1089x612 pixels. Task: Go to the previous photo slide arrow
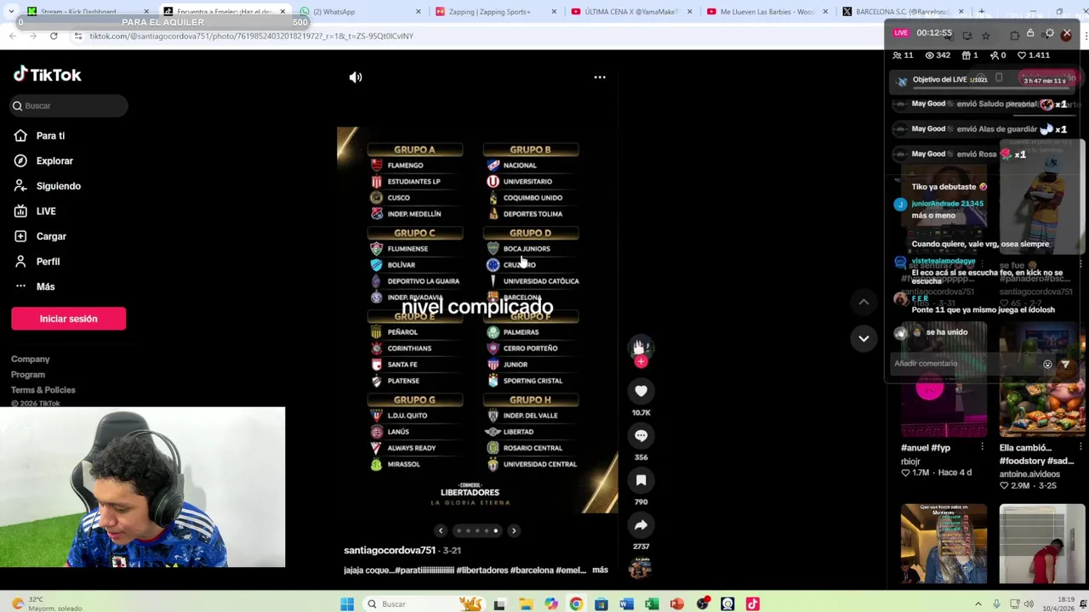point(441,530)
